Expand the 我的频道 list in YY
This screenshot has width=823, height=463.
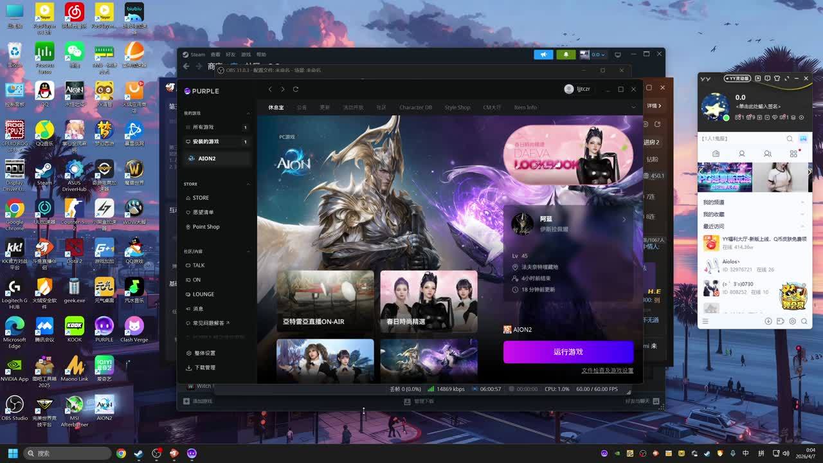pos(802,203)
